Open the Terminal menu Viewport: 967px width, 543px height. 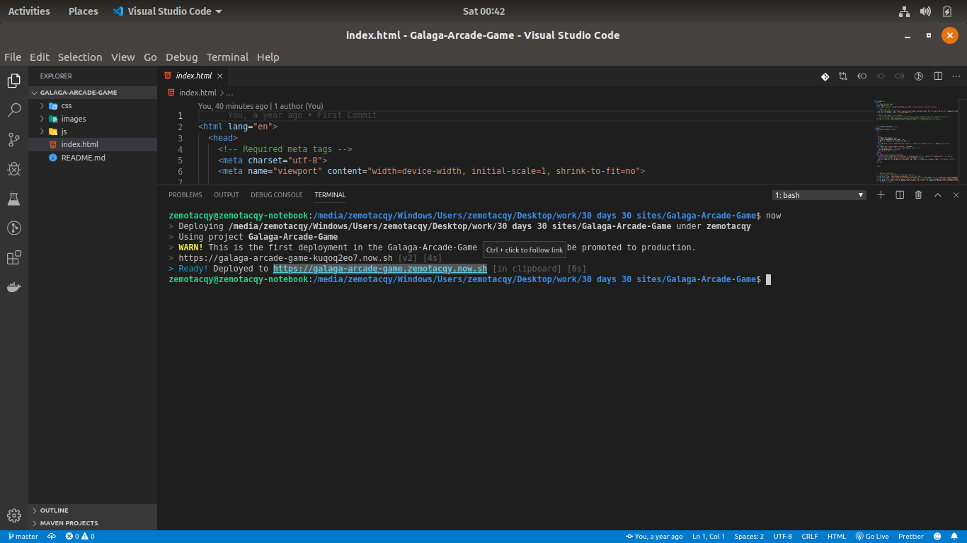(227, 57)
